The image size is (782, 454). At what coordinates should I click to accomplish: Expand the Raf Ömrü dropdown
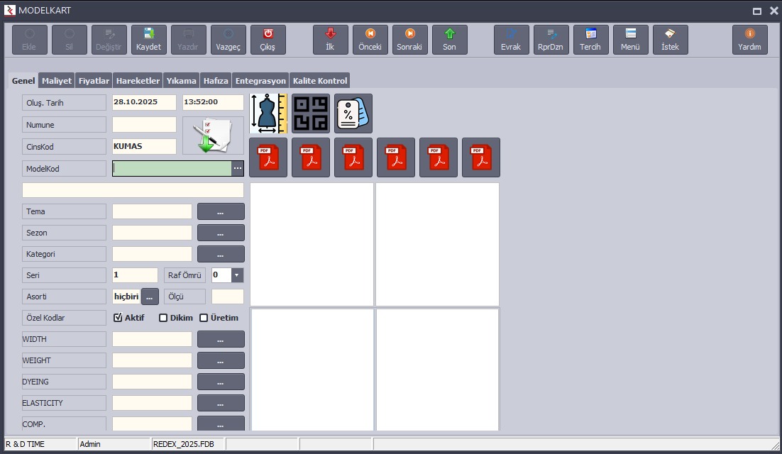coord(238,275)
